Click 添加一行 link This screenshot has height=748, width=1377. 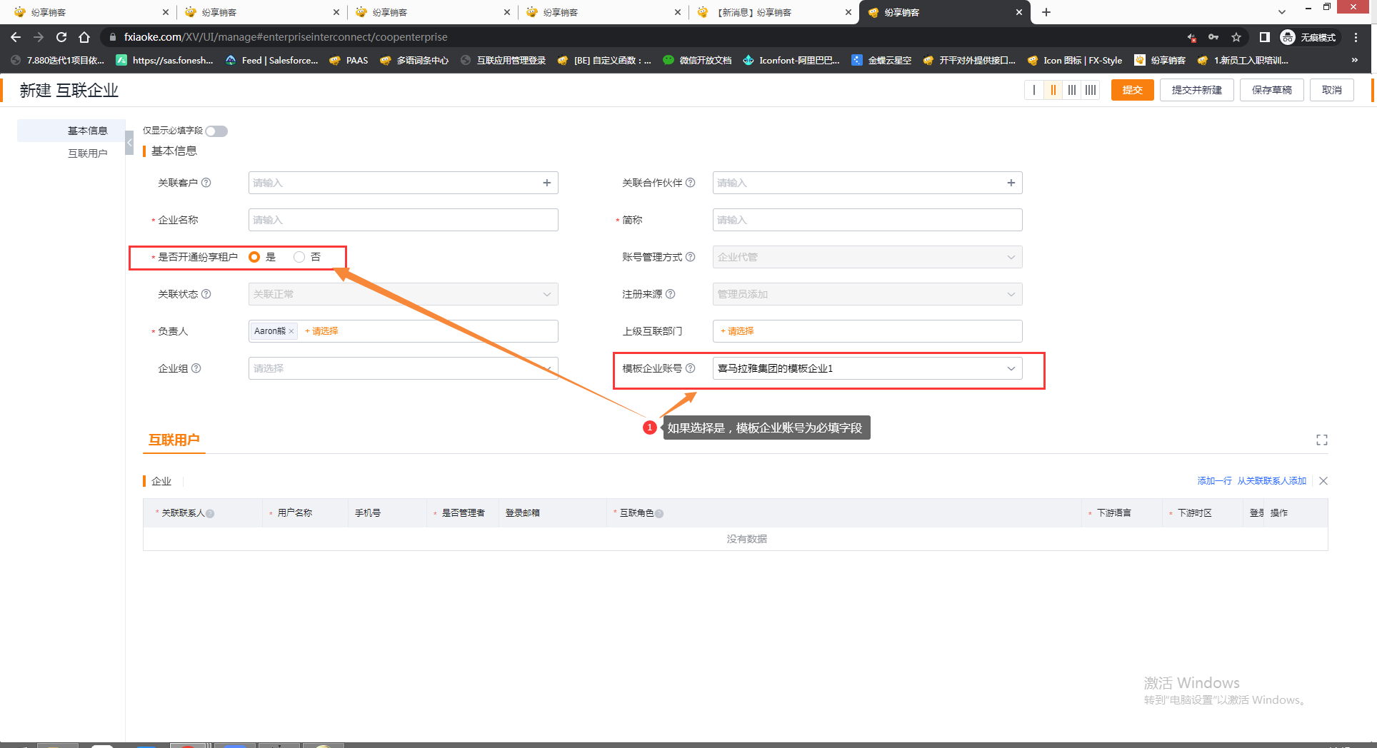click(1214, 481)
